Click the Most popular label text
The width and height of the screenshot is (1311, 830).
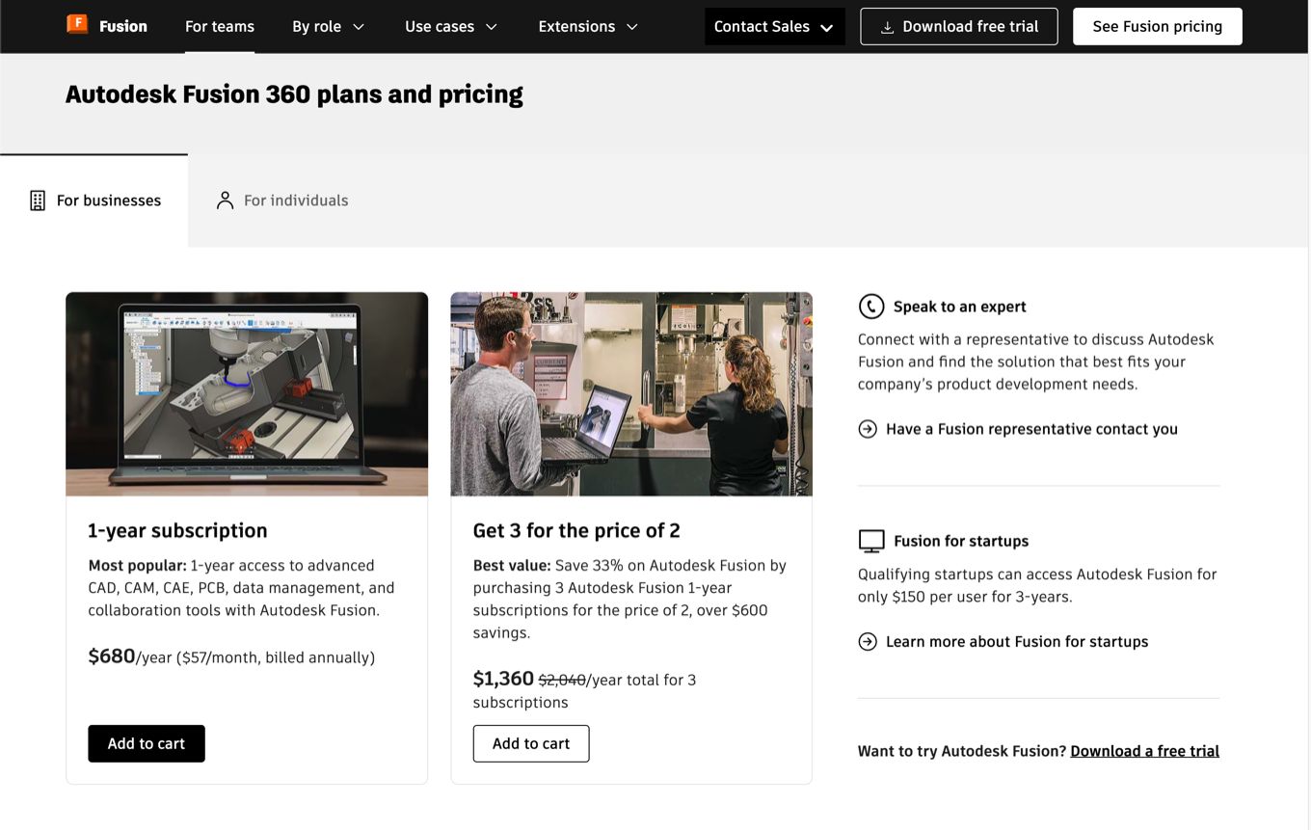point(138,566)
